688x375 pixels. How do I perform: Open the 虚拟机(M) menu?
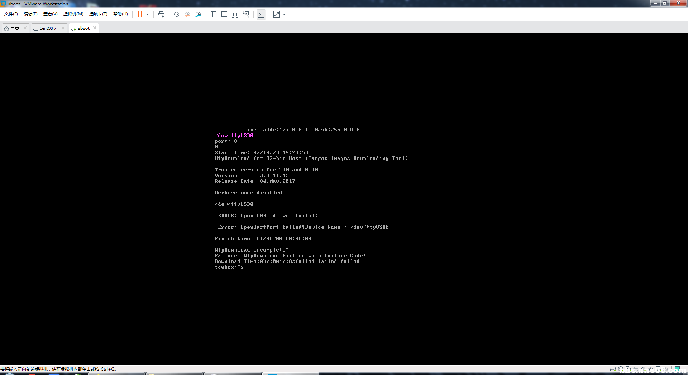[73, 14]
